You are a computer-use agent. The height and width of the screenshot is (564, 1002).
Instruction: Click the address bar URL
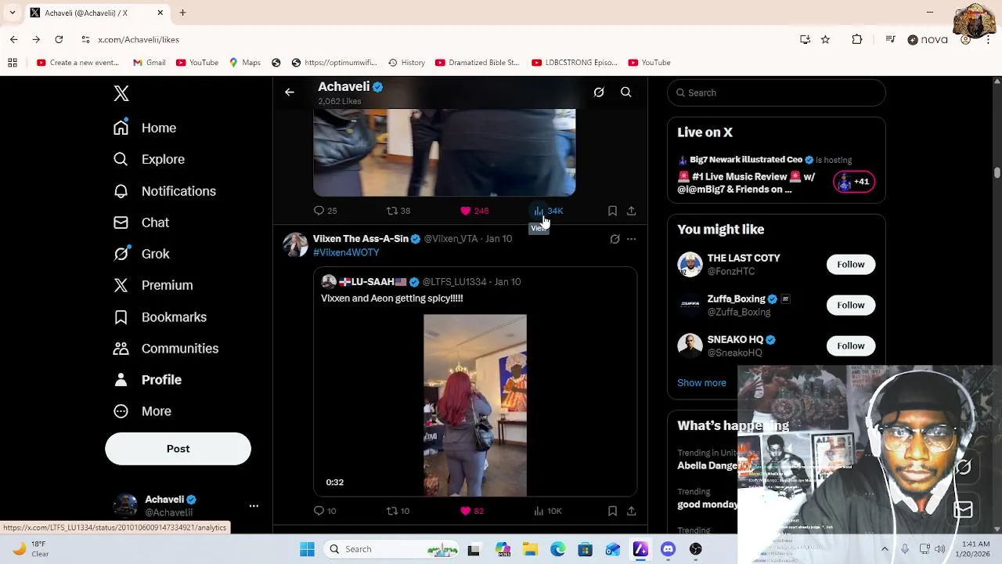tap(139, 39)
